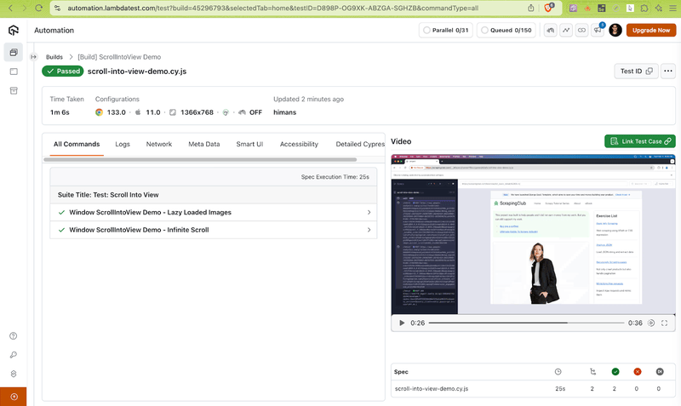681x406 pixels.
Task: Go back in the browser
Action: click(x=10, y=8)
